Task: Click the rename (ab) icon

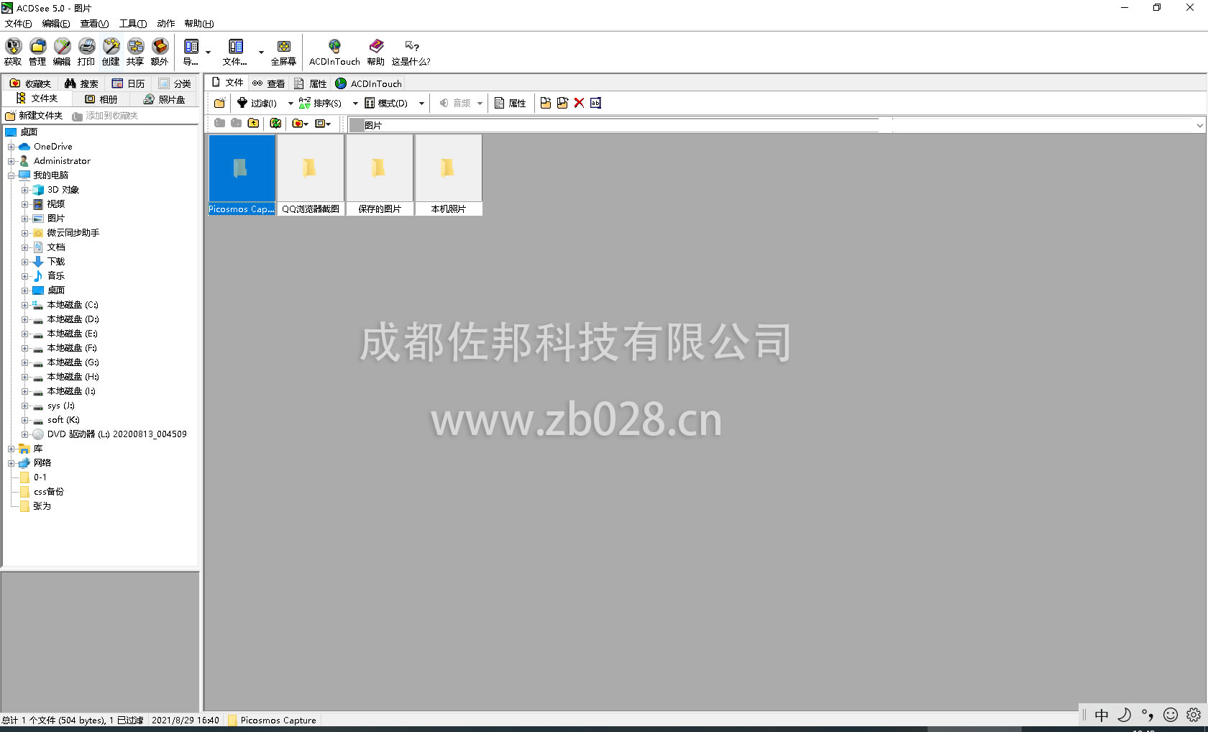Action: (595, 103)
